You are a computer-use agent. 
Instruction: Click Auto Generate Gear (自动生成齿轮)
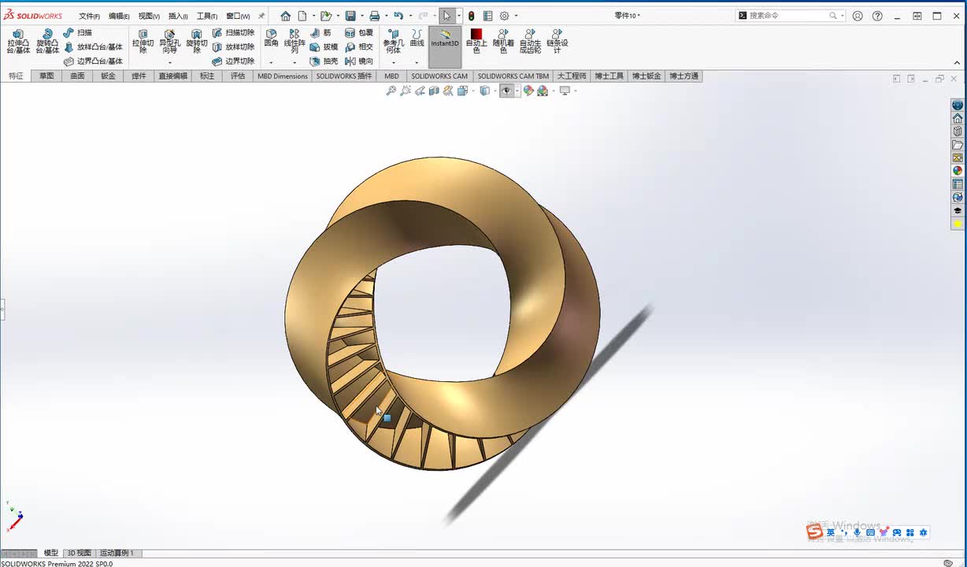tap(530, 41)
